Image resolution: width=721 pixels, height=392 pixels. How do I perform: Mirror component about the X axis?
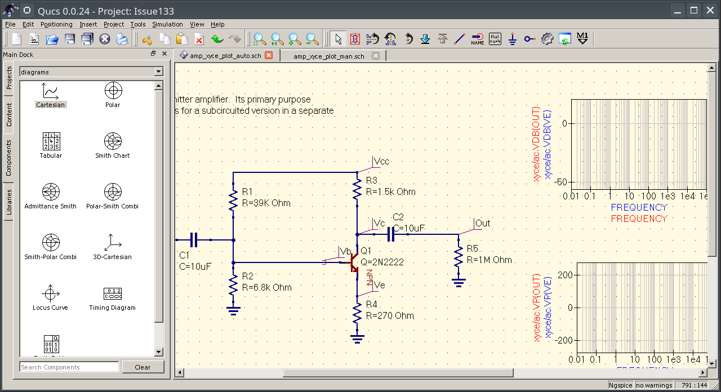coord(372,39)
